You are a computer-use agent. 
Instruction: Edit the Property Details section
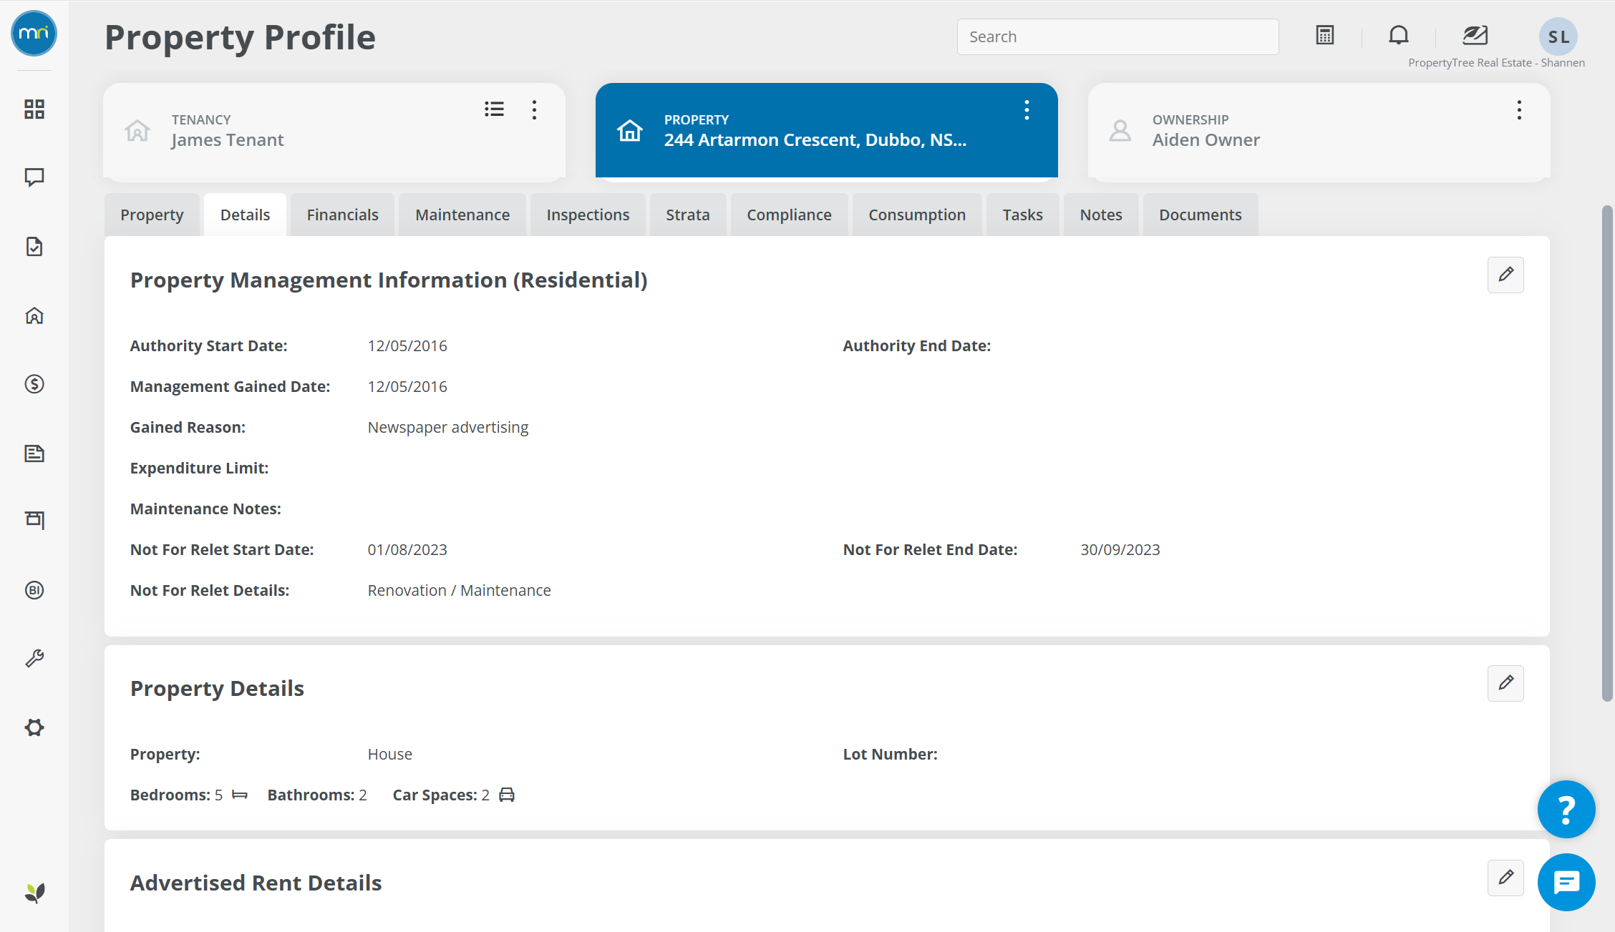point(1505,683)
